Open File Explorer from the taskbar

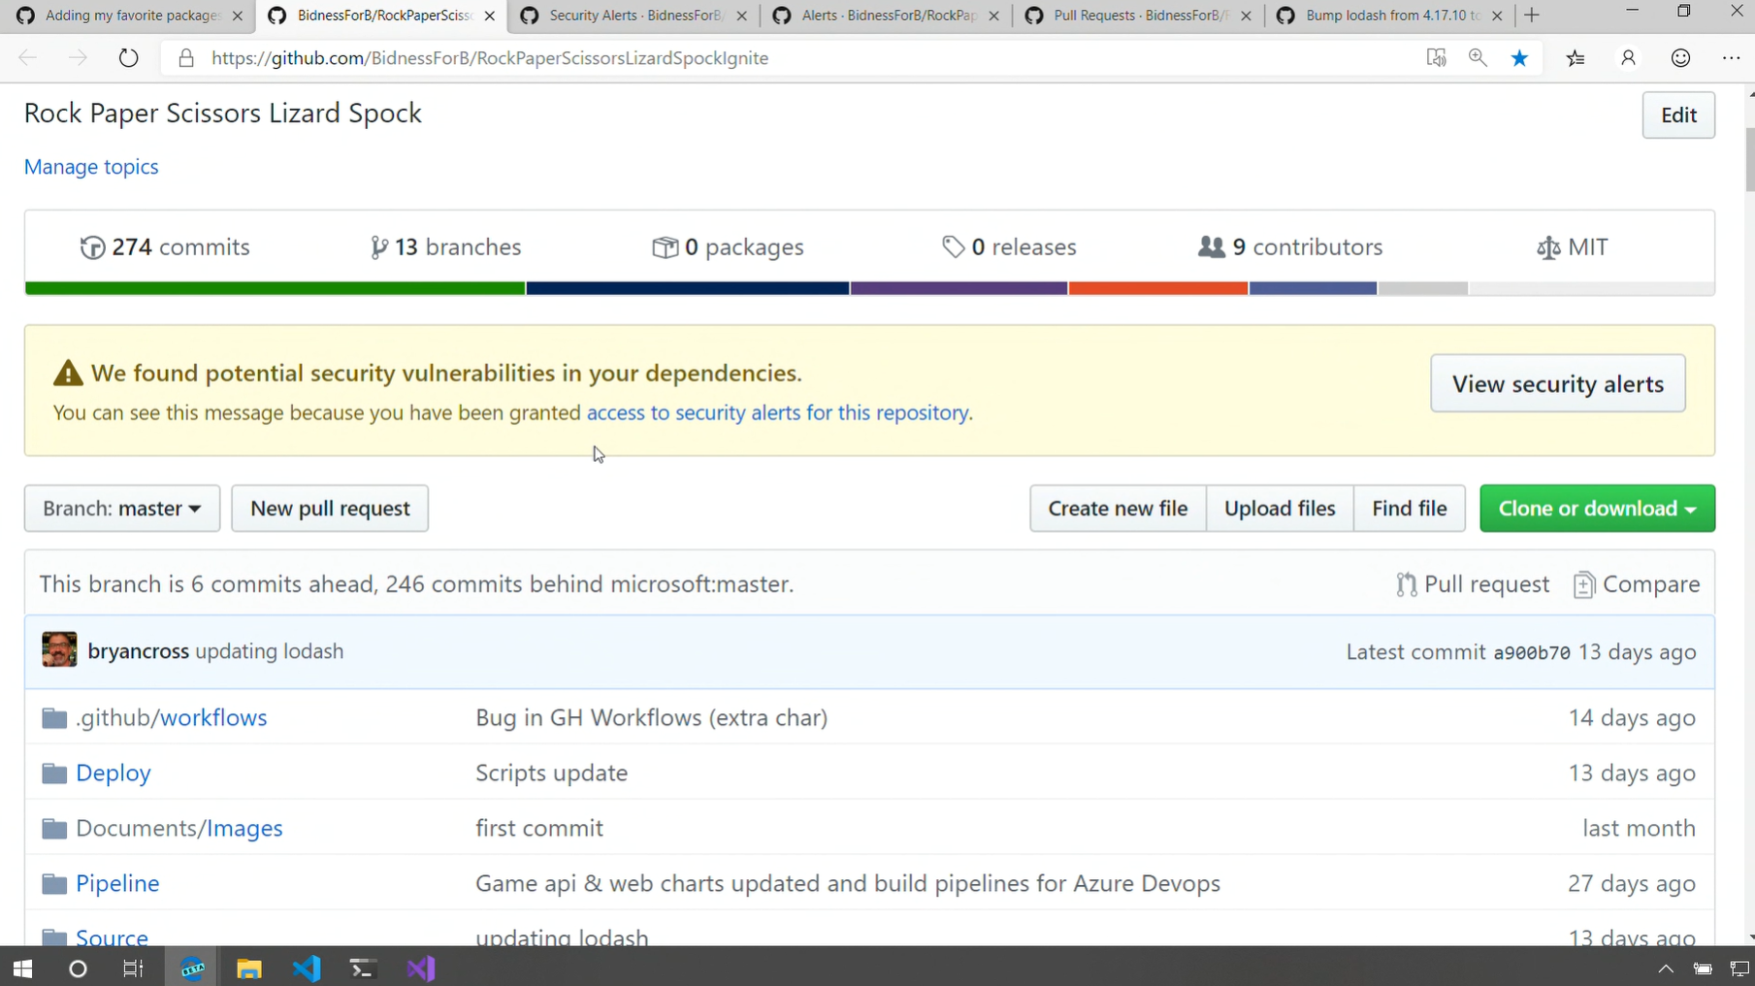point(249,968)
